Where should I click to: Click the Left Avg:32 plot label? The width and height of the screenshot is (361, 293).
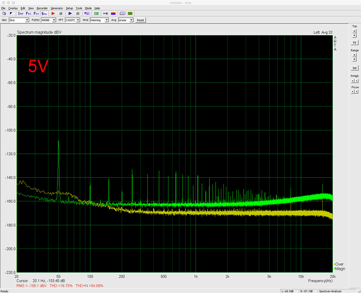pyautogui.click(x=323, y=32)
